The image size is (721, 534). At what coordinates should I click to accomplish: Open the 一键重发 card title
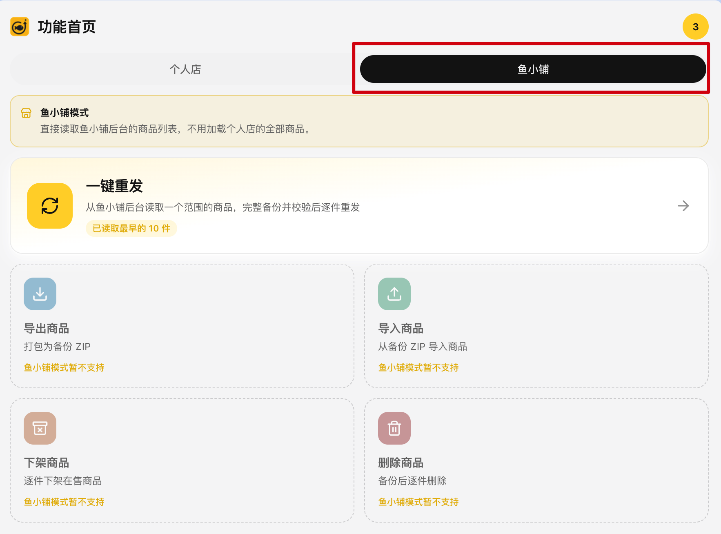coord(114,186)
